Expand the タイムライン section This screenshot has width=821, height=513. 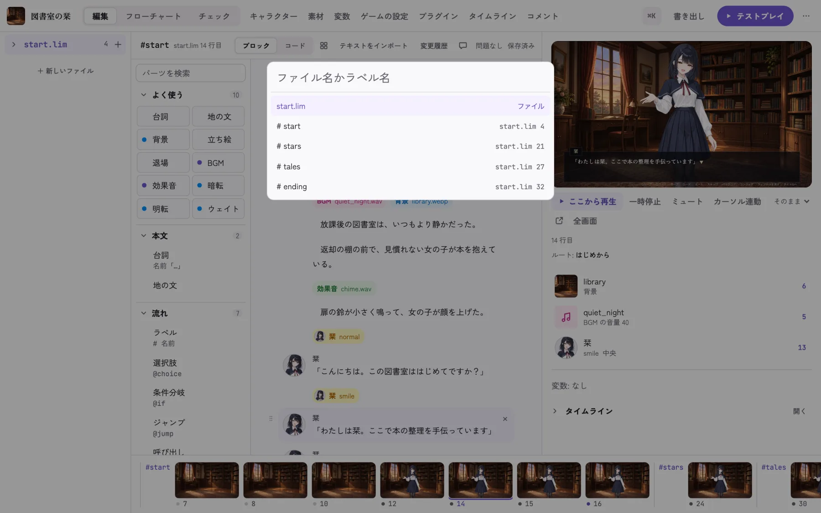click(555, 411)
